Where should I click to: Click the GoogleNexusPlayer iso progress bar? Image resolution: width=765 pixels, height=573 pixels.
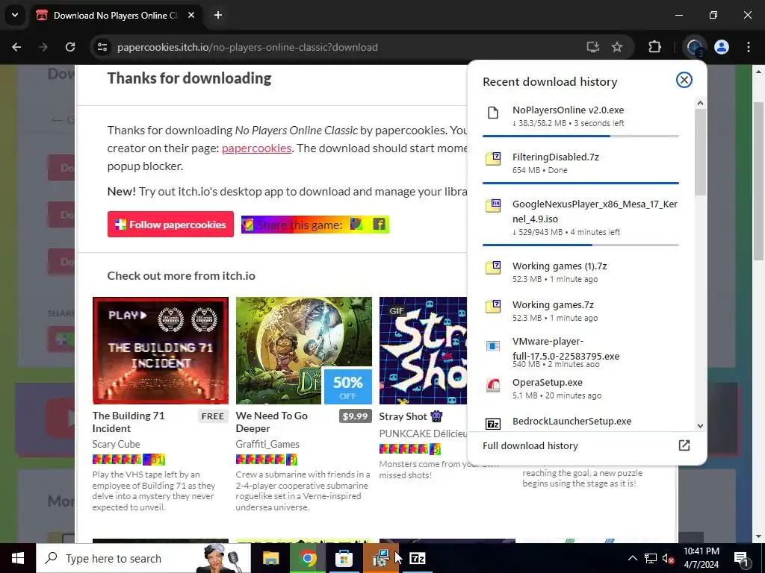[580, 245]
